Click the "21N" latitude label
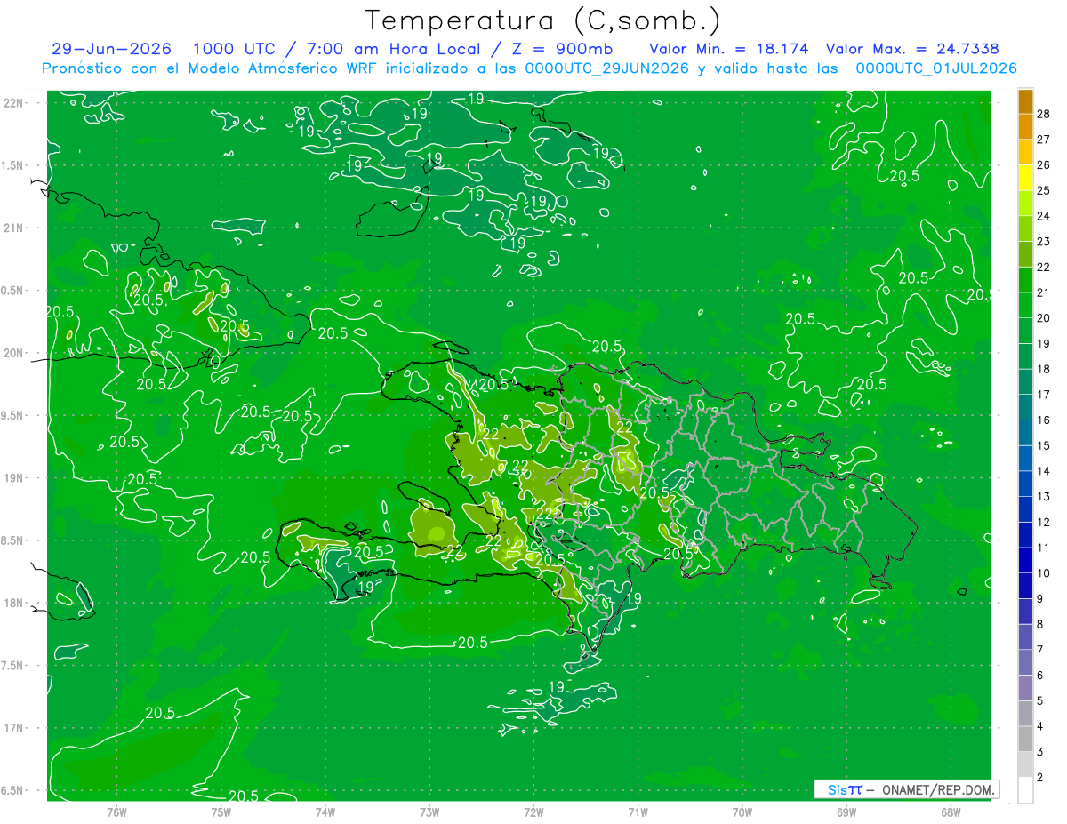 pos(13,228)
